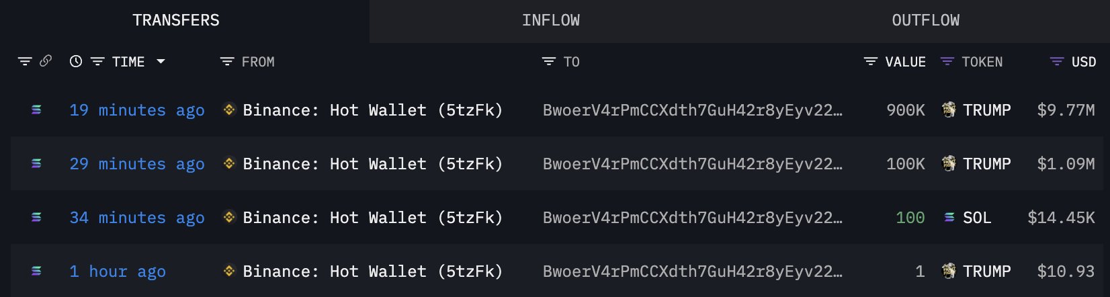Open the '19 minutes ago' transaction link
Viewport: 1110px width, 297px height.
[137, 110]
